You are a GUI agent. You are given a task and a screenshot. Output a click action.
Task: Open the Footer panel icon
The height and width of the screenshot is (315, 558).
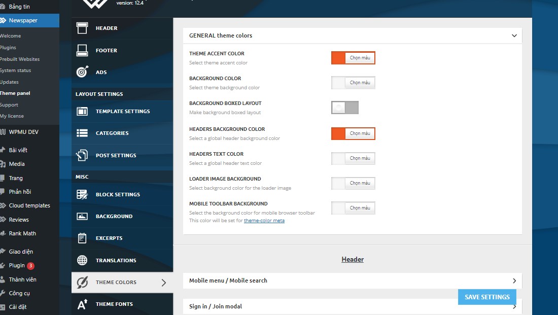coord(82,50)
